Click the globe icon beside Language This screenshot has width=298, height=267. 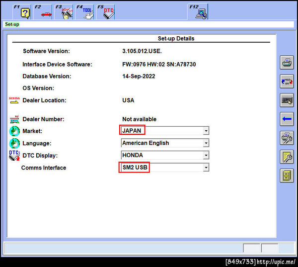pos(14,143)
